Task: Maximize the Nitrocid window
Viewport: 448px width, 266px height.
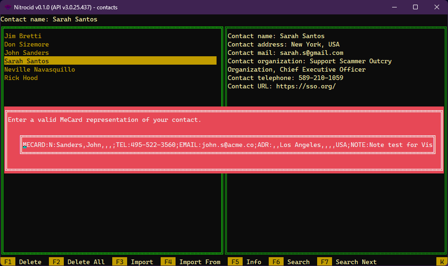Action: click(415, 7)
